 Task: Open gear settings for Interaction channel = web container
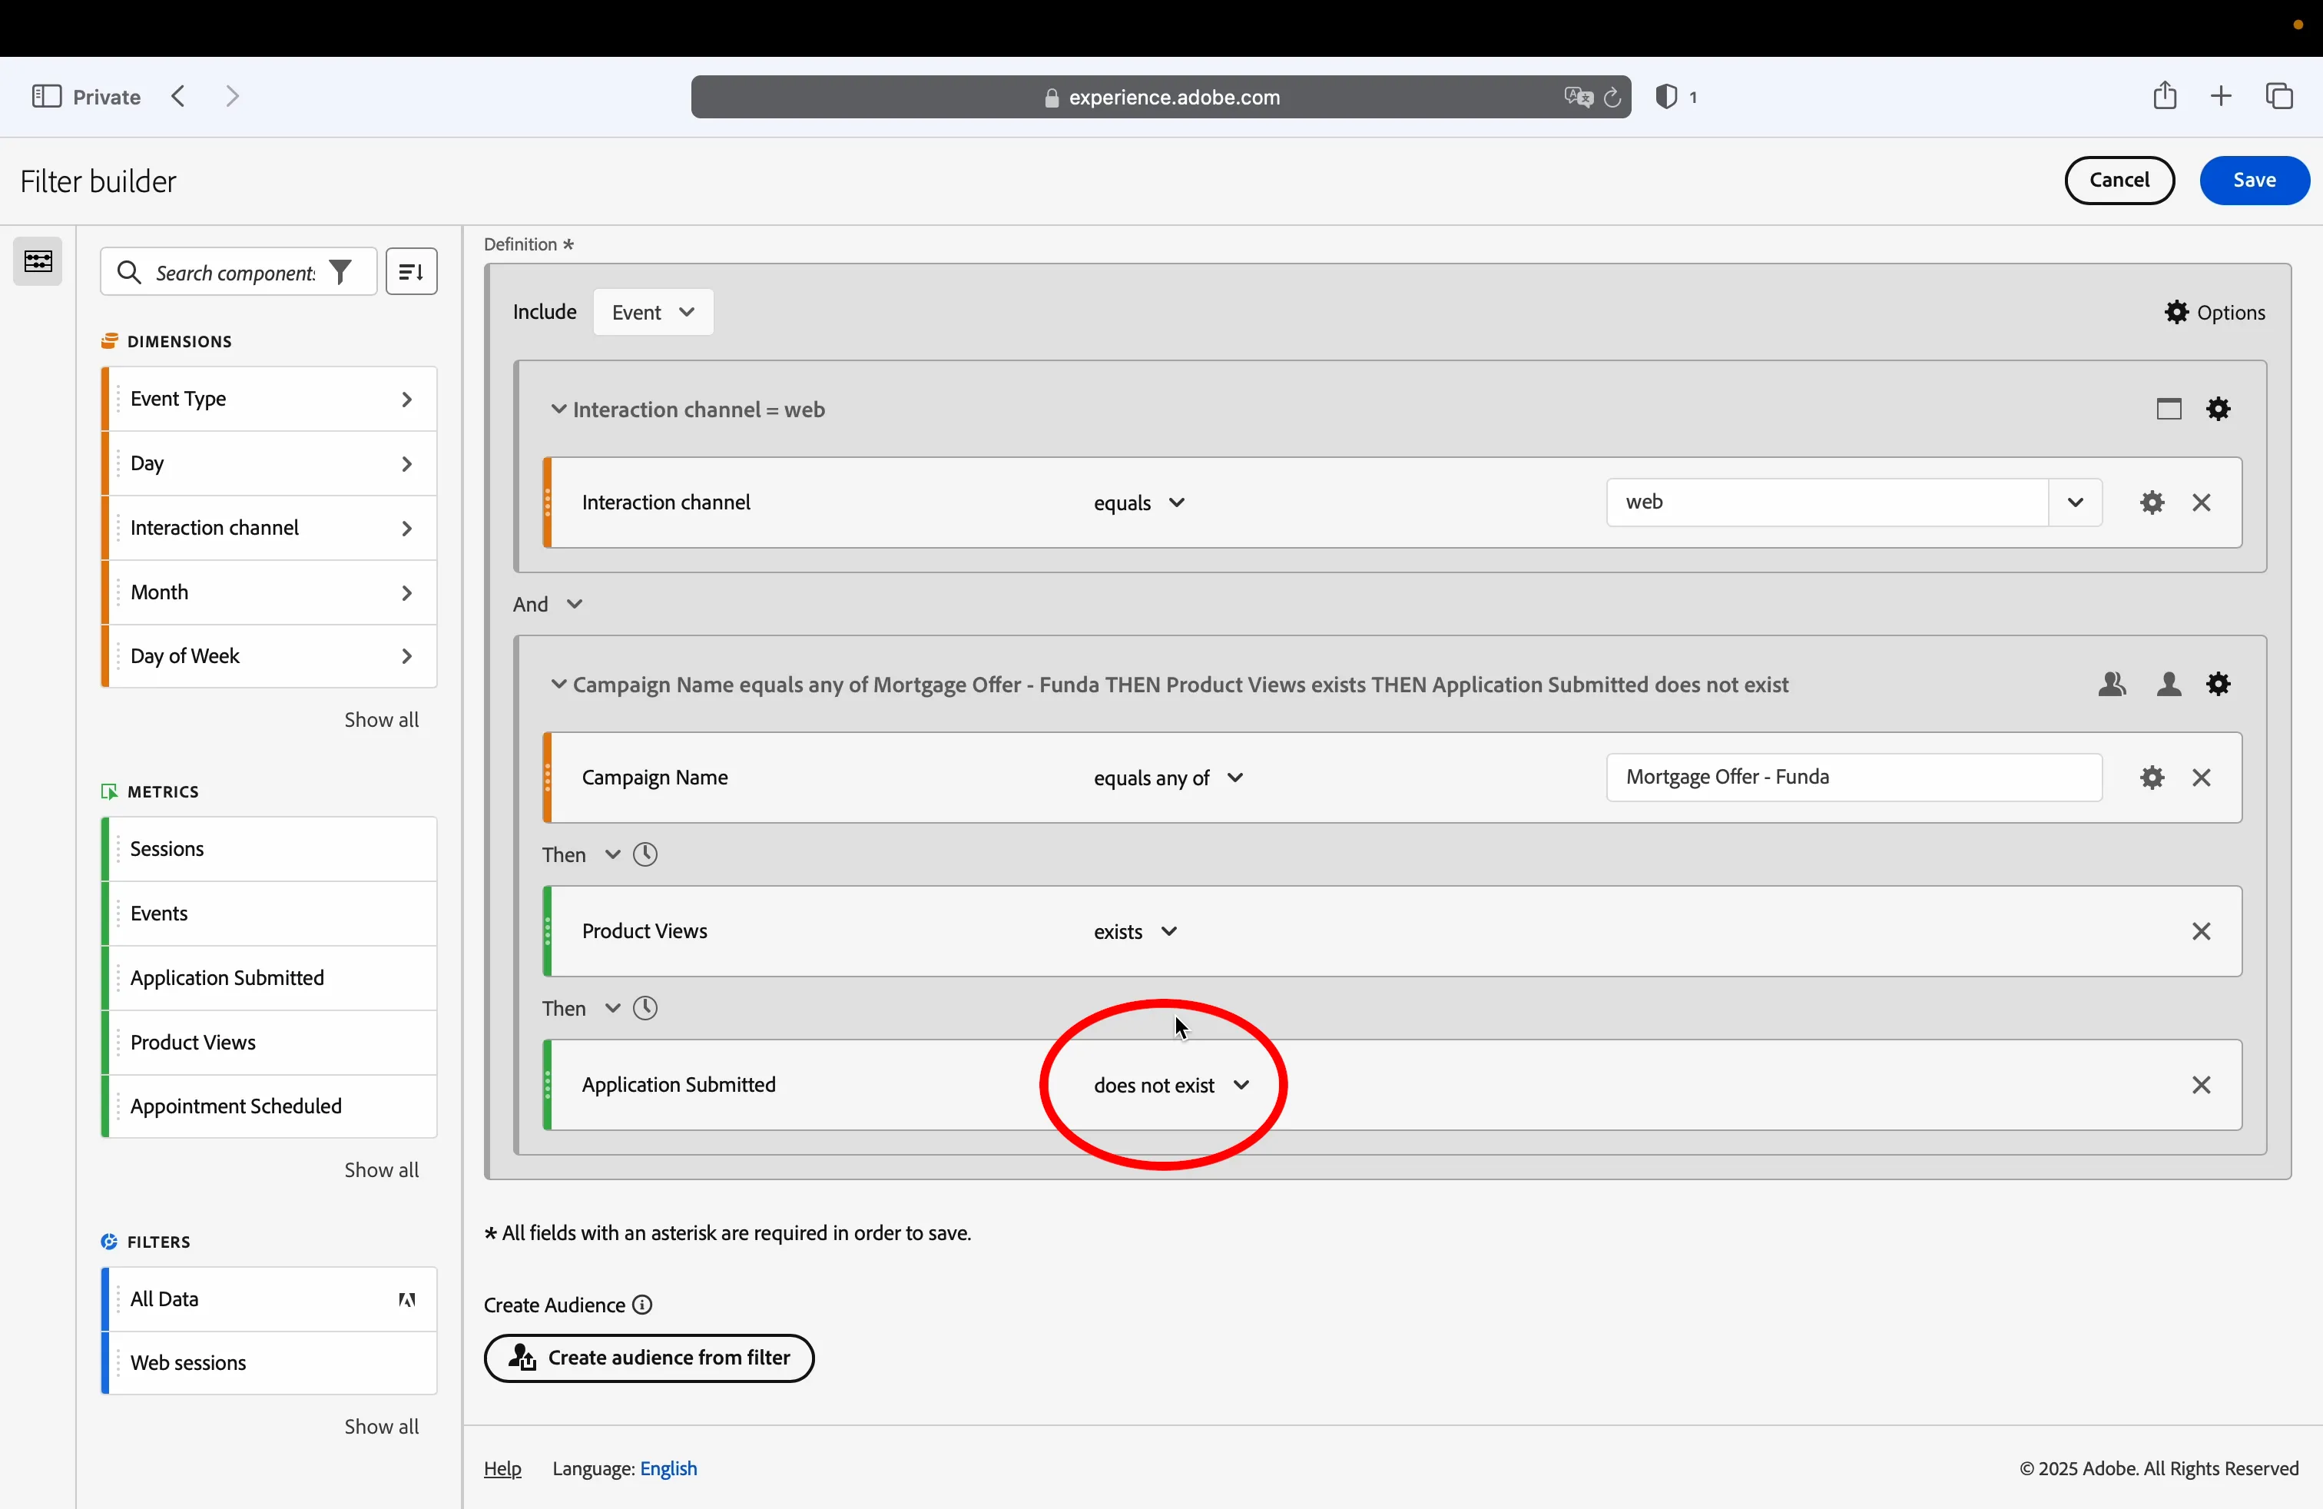pos(2219,409)
